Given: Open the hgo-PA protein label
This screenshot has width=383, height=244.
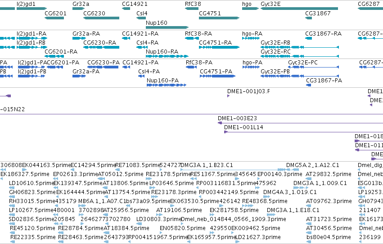Looking at the screenshot, I should 252,62.
